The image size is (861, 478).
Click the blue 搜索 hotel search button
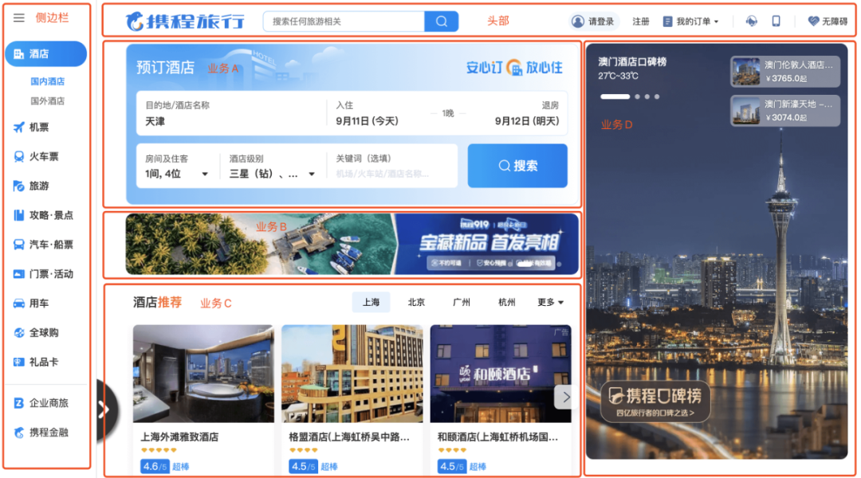(517, 166)
